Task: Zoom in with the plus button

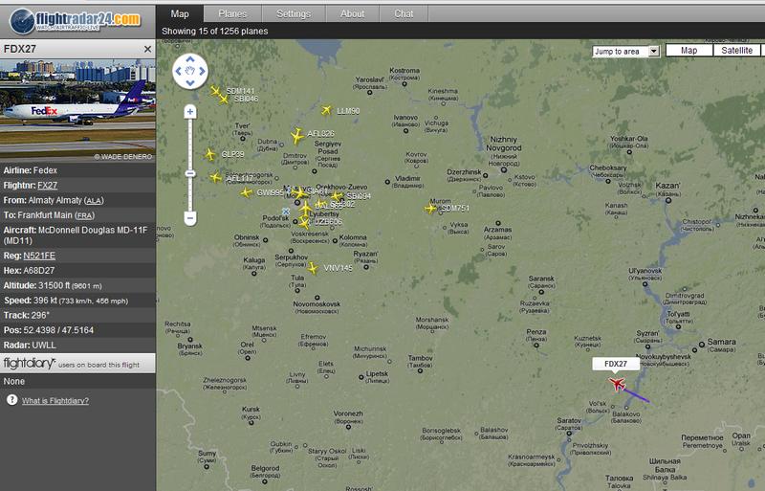Action: (190, 112)
